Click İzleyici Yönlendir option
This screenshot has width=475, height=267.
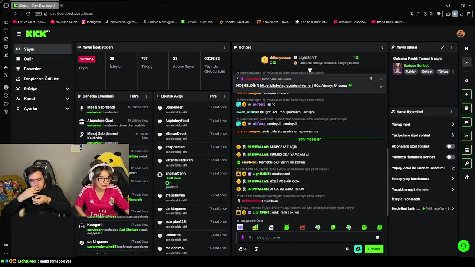(406, 199)
